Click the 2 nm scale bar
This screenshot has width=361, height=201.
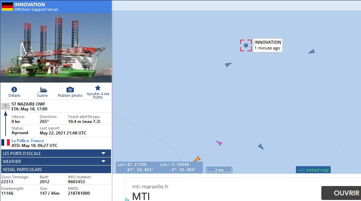tap(219, 170)
